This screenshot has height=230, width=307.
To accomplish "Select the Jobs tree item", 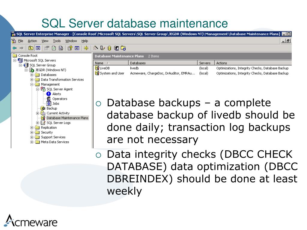I will point(55,104).
